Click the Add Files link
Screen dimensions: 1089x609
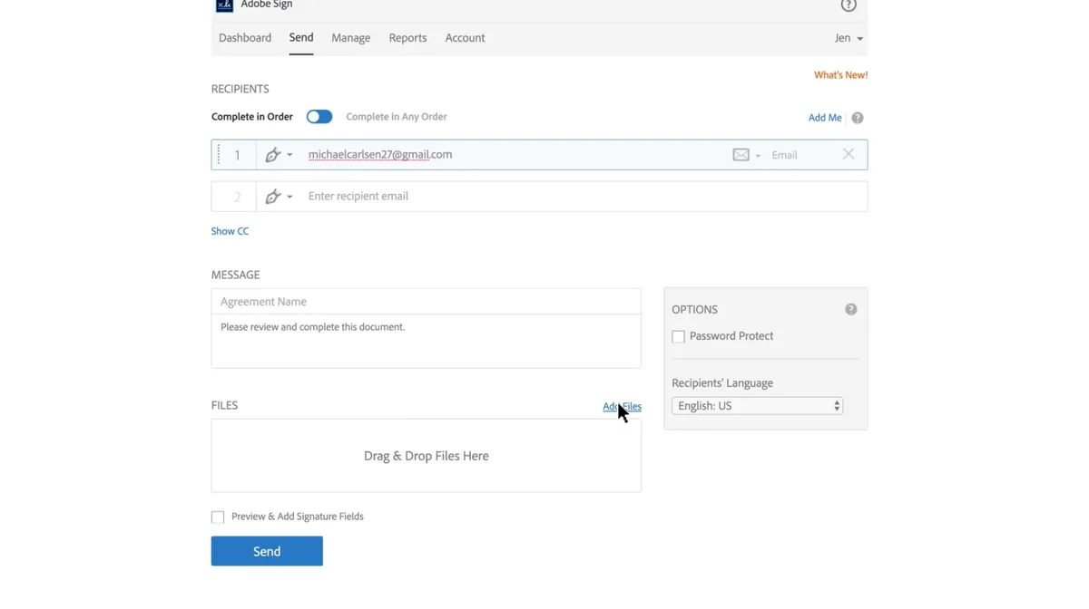(622, 407)
